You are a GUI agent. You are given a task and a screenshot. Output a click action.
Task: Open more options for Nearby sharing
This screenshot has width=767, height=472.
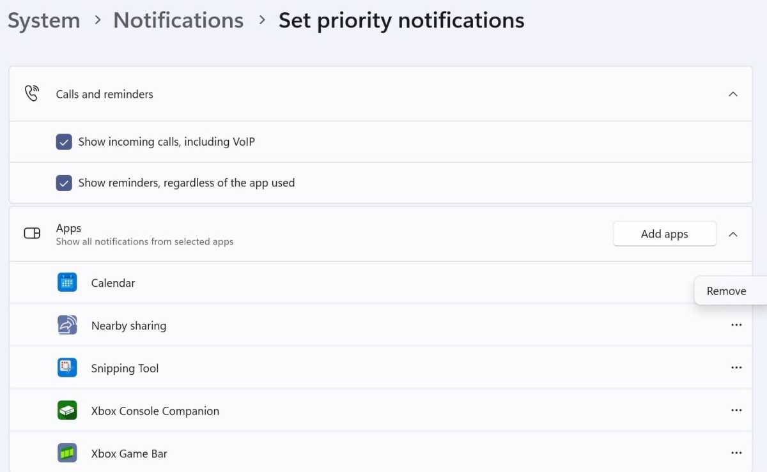tap(736, 325)
